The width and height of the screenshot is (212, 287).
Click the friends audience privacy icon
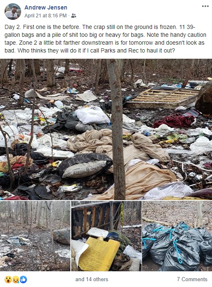point(73,16)
